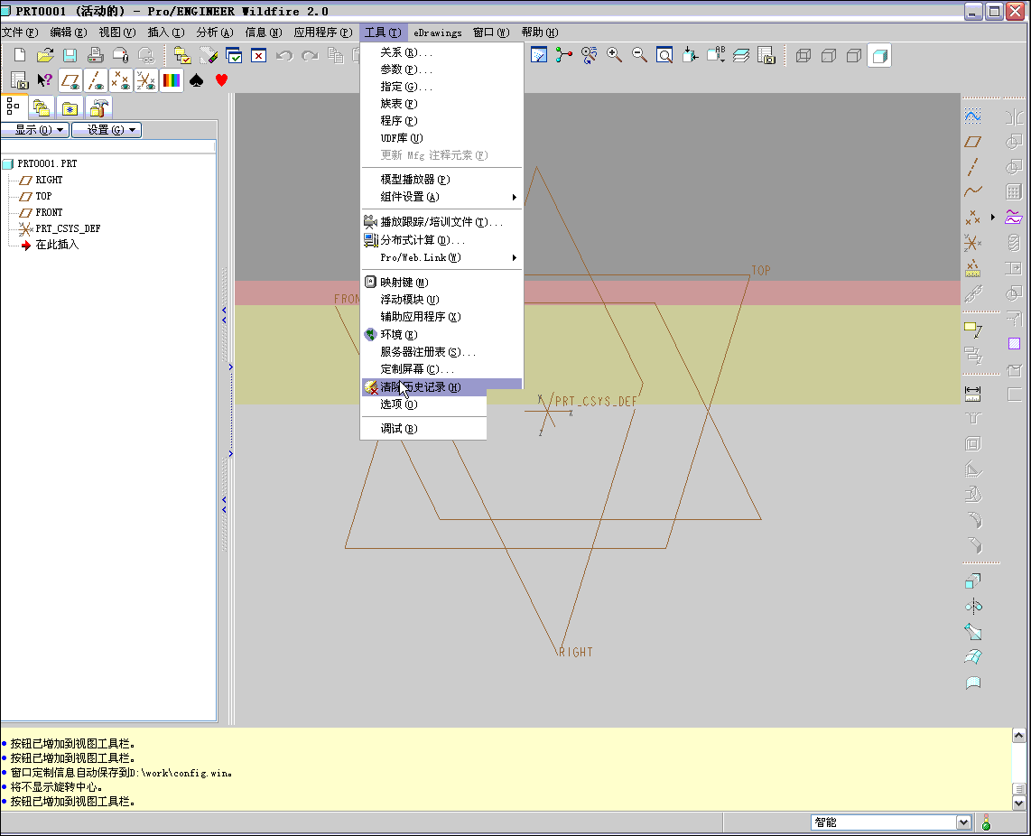This screenshot has width=1031, height=836.
Task: Create a new file with the blank-page icon
Action: [20, 55]
